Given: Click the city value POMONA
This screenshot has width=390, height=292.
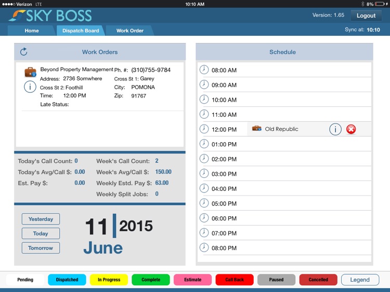Looking at the screenshot, I should 143,87.
